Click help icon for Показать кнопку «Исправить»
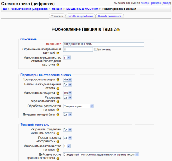This screenshot has height=161, width=172. [x=58, y=142]
